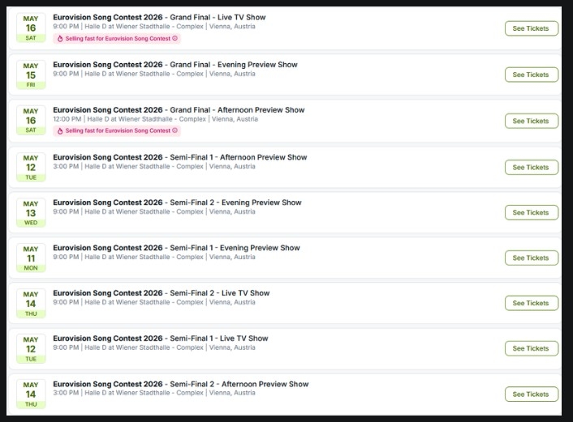Viewport: 573px width, 422px height.
Task: See tickets for Semi-Final 1 Afternoon Preview Show
Action: [531, 167]
